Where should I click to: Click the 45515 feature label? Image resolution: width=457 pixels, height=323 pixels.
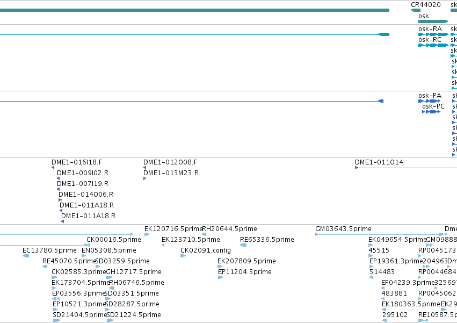tap(379, 250)
